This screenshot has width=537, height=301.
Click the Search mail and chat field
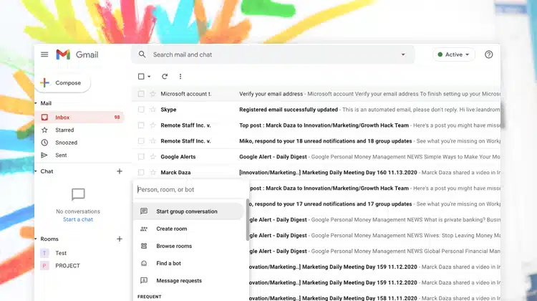[x=274, y=54]
